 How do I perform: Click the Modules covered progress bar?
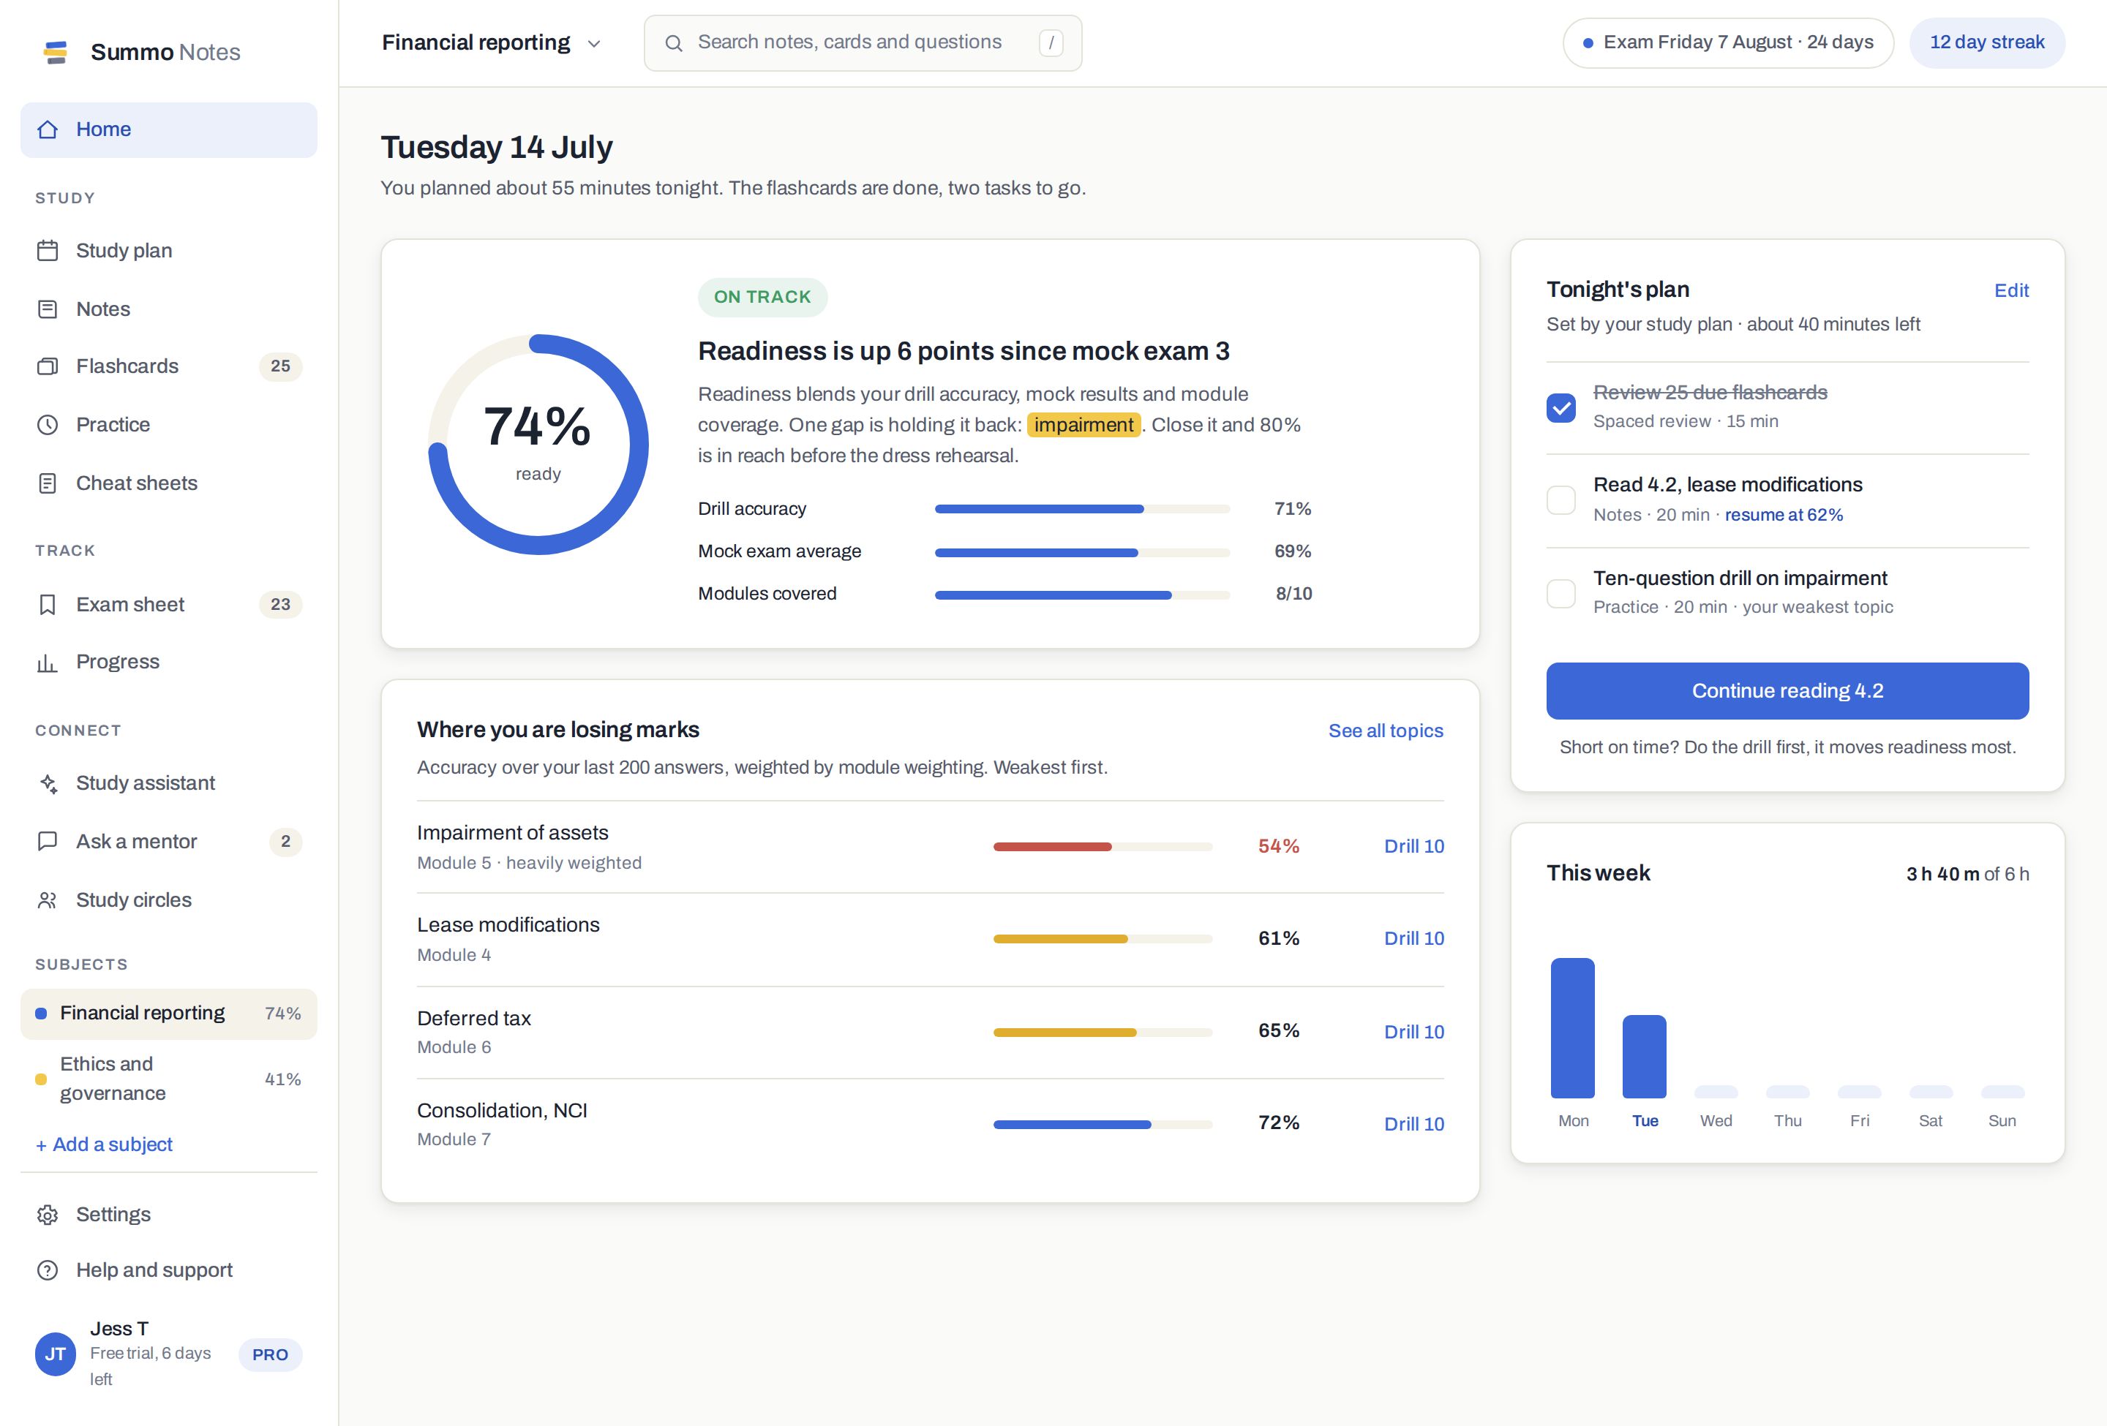(1081, 595)
